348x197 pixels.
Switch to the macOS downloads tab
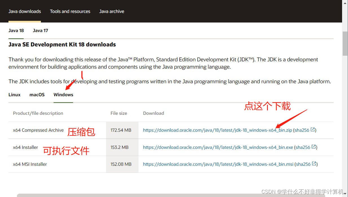coord(37,95)
